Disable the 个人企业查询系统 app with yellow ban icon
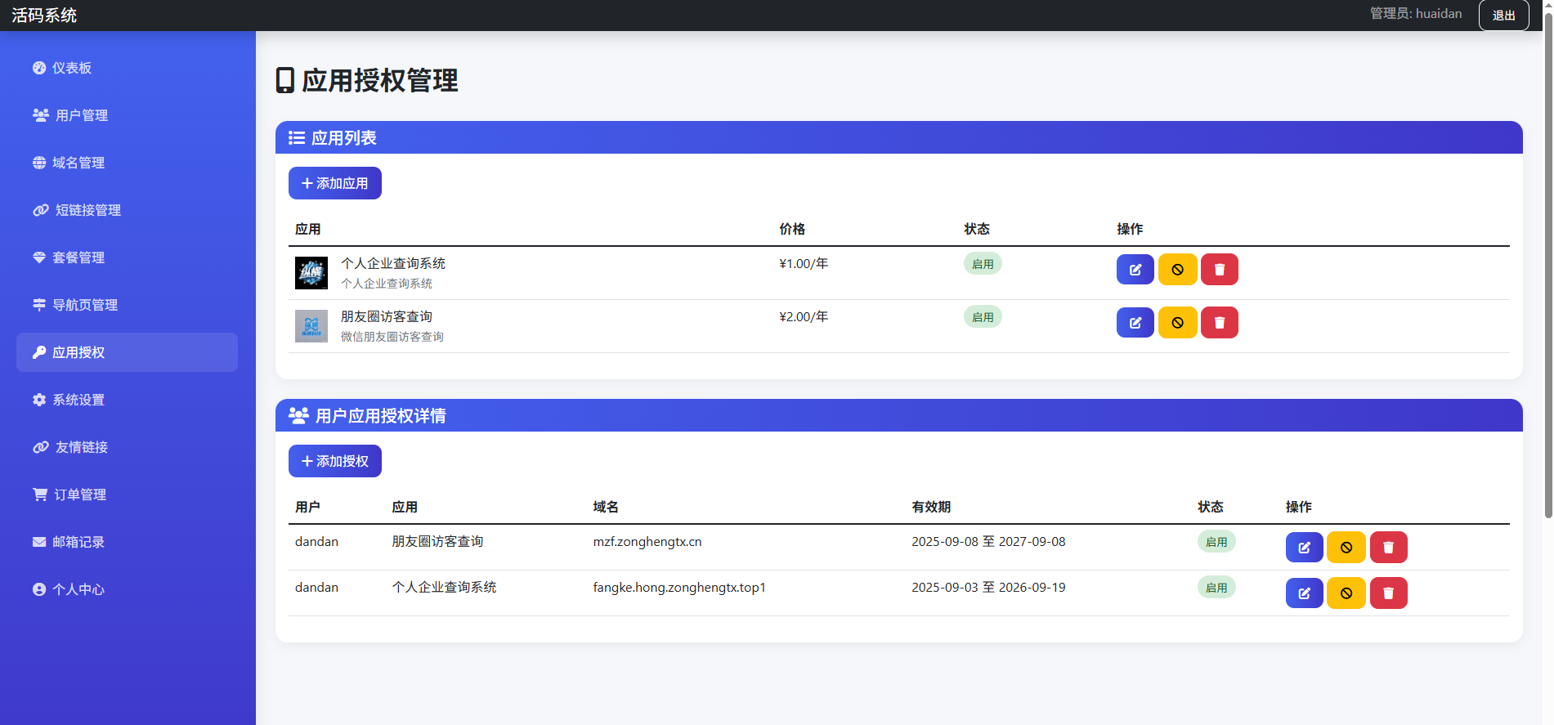The height and width of the screenshot is (725, 1554). (x=1177, y=270)
